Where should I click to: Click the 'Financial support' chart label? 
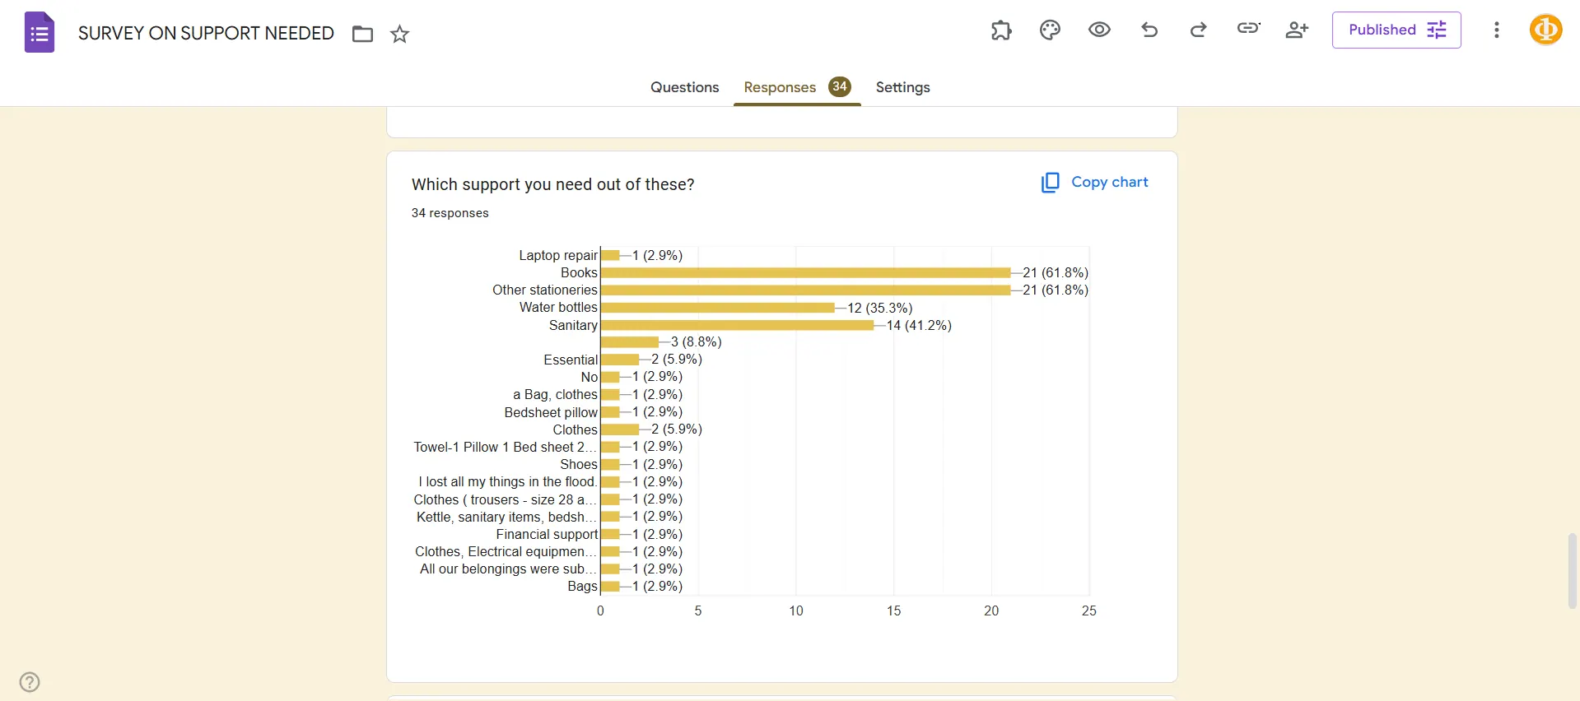click(547, 535)
